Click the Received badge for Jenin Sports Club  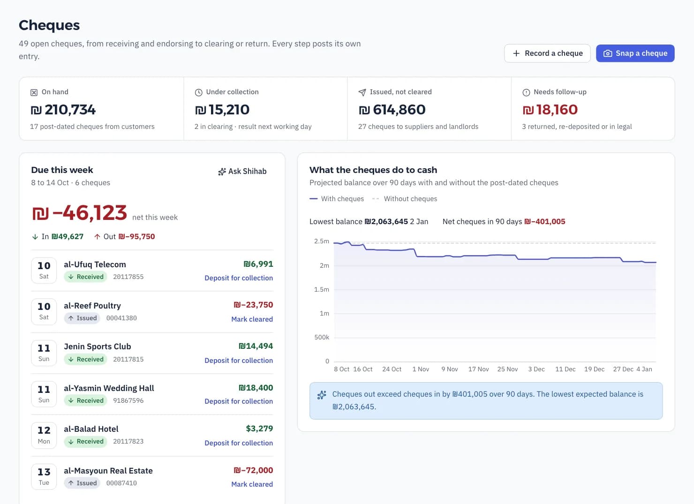[85, 359]
